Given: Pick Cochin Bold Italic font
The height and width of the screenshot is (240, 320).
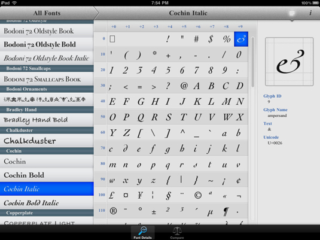Looking at the screenshot, I should point(47,203).
